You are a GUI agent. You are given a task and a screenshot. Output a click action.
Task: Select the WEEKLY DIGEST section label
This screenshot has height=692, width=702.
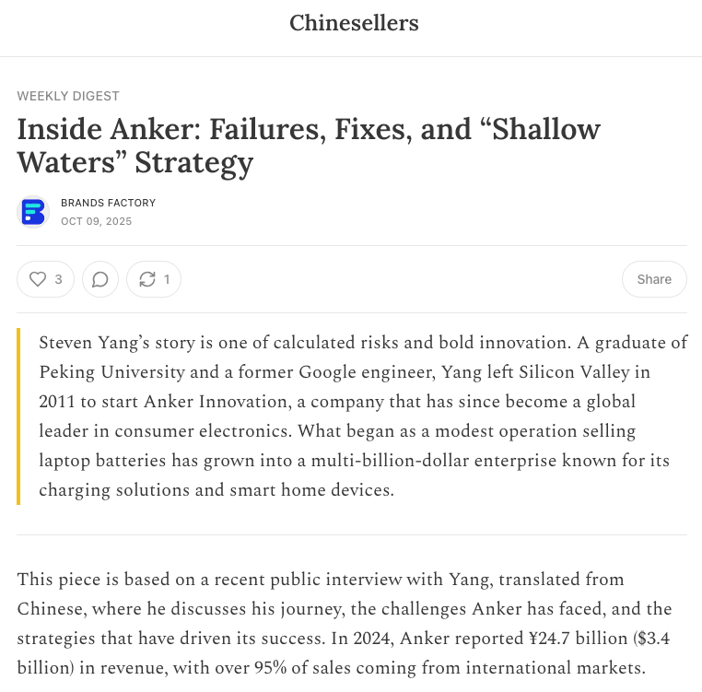(68, 96)
